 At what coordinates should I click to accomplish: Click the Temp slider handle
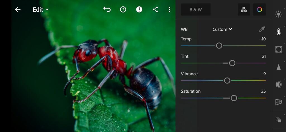coord(219,45)
